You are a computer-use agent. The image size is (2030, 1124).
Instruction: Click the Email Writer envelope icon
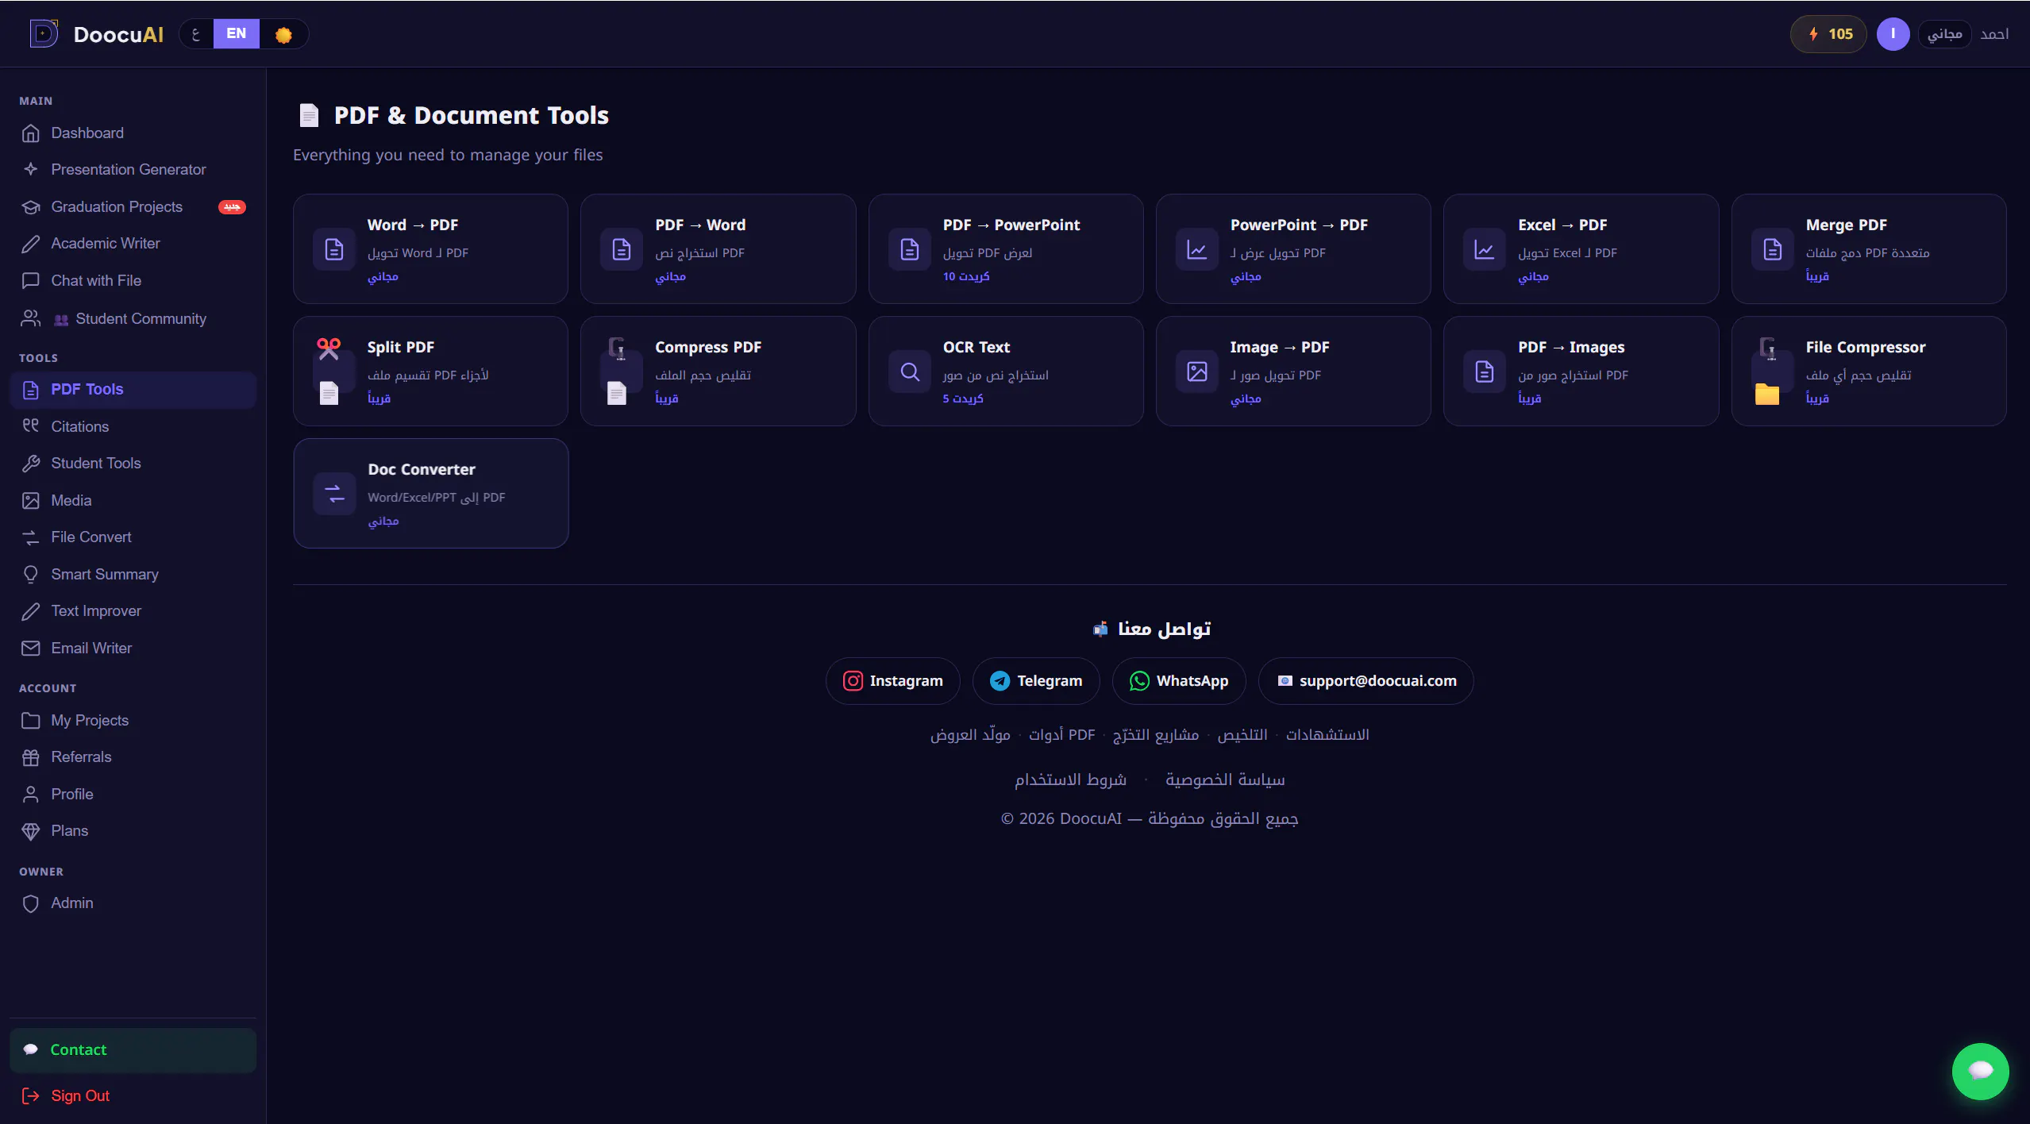click(x=31, y=649)
